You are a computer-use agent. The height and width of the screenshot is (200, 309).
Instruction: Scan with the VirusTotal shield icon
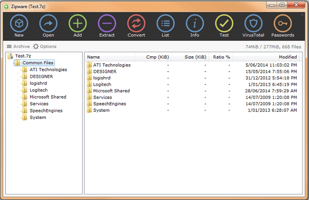[253, 24]
